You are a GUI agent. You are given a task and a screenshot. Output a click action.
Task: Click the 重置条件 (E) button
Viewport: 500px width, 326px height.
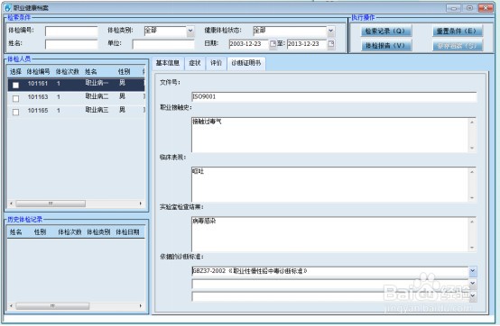pos(457,31)
